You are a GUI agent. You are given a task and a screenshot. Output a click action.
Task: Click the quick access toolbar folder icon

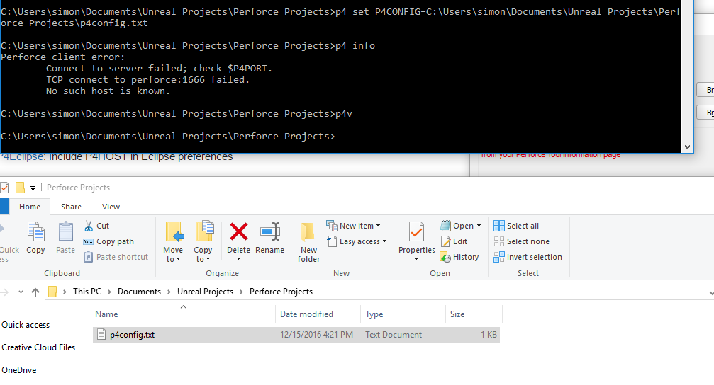click(20, 188)
